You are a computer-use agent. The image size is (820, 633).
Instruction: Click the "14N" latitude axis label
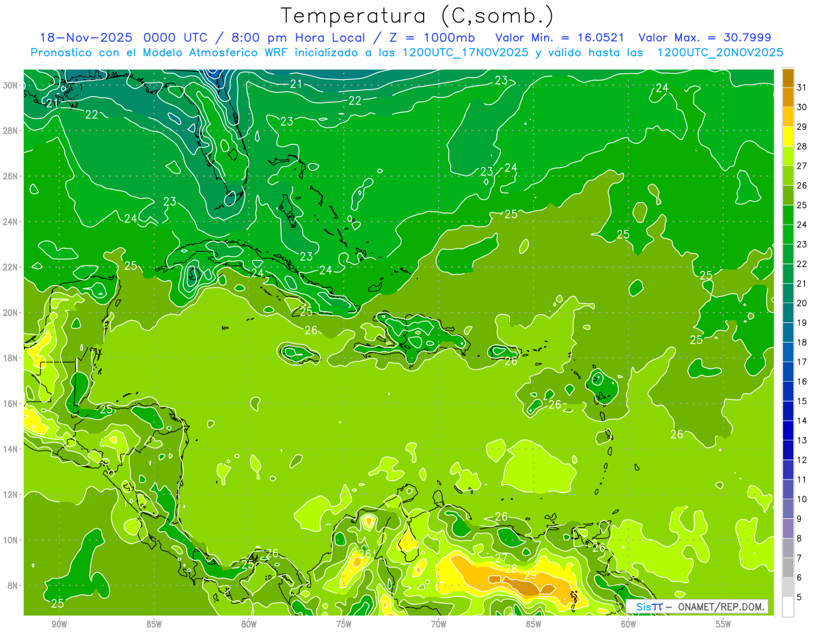coord(10,449)
